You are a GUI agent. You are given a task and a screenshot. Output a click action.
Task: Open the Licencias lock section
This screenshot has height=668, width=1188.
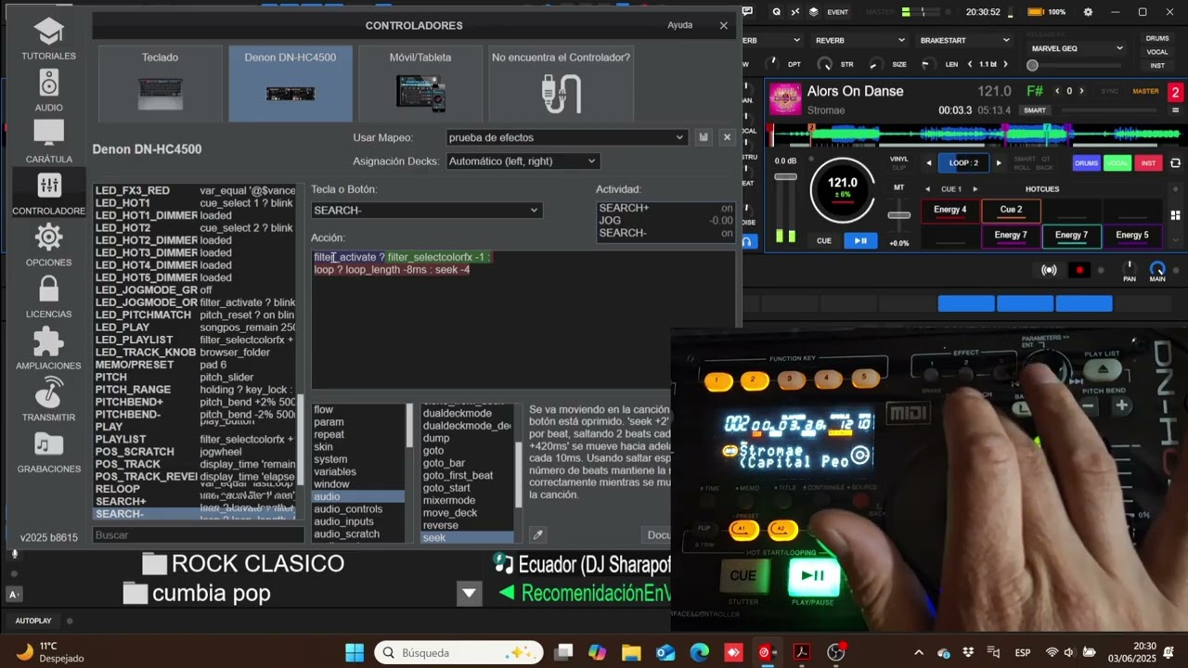pos(48,298)
